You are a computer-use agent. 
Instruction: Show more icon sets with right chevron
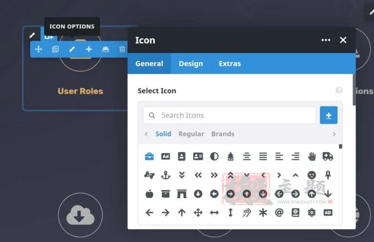334,134
